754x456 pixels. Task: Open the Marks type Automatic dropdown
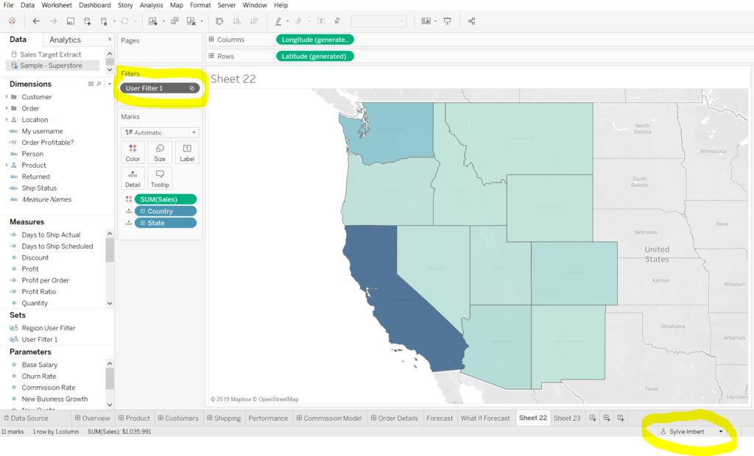(160, 132)
